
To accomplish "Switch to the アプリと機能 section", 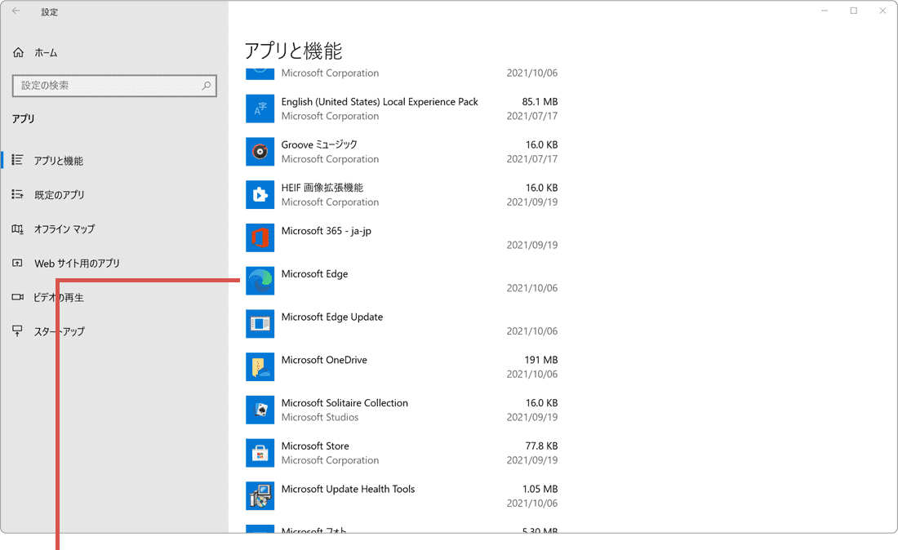I will click(64, 161).
